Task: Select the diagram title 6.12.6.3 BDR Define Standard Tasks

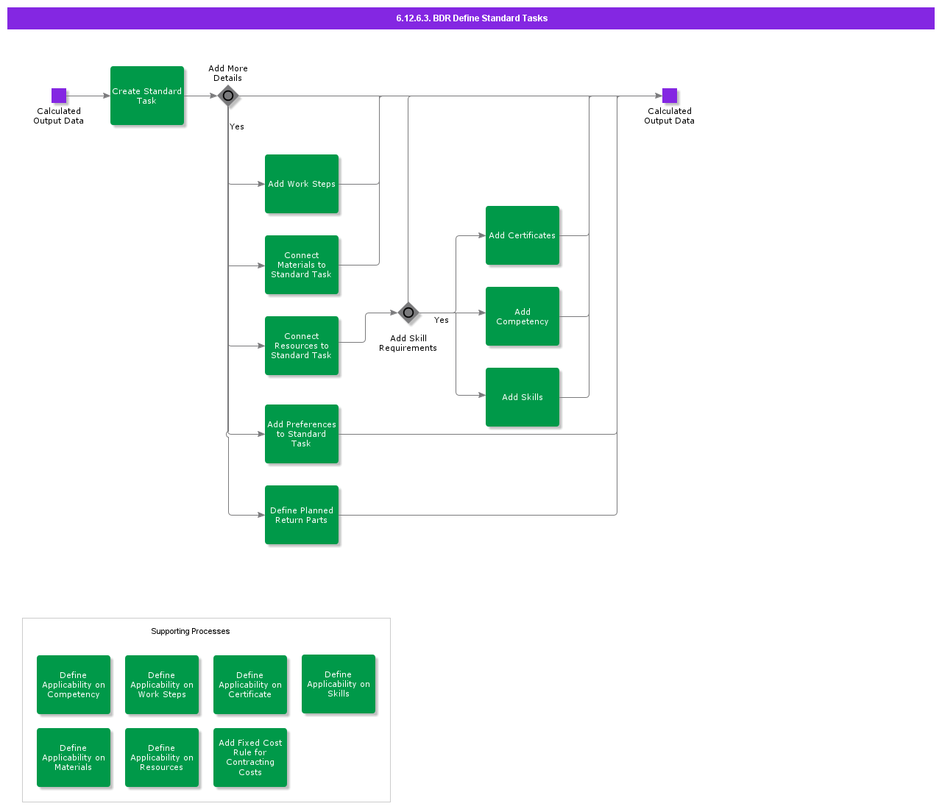Action: (471, 18)
